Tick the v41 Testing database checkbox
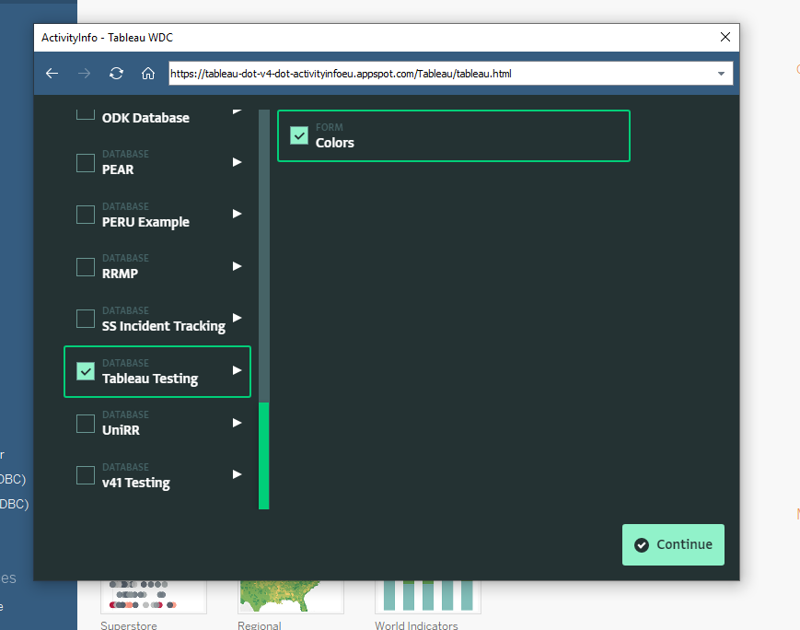The height and width of the screenshot is (630, 800). (86, 475)
